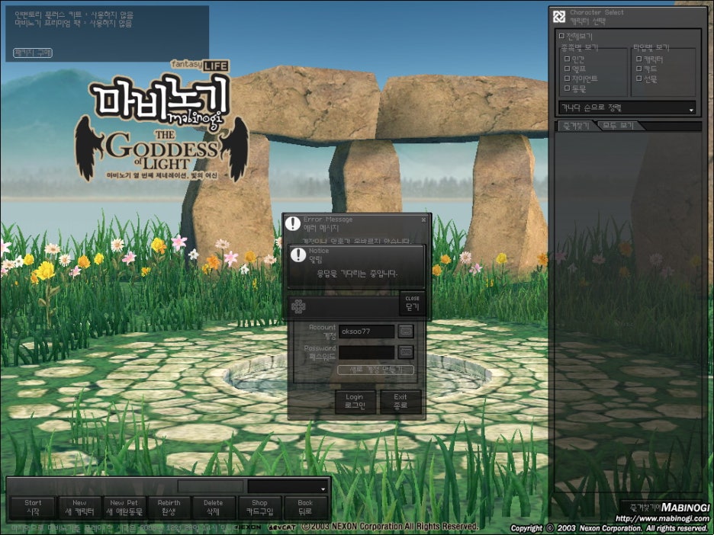Enable the 동물 race filter checkbox

567,88
